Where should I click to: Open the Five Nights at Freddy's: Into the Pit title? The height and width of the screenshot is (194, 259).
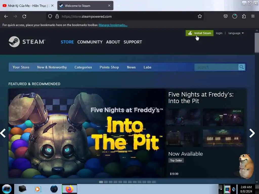[201, 98]
